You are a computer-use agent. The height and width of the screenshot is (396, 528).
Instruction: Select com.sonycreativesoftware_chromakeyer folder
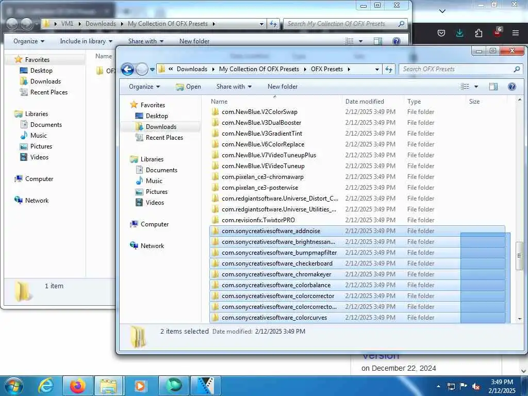pos(276,274)
